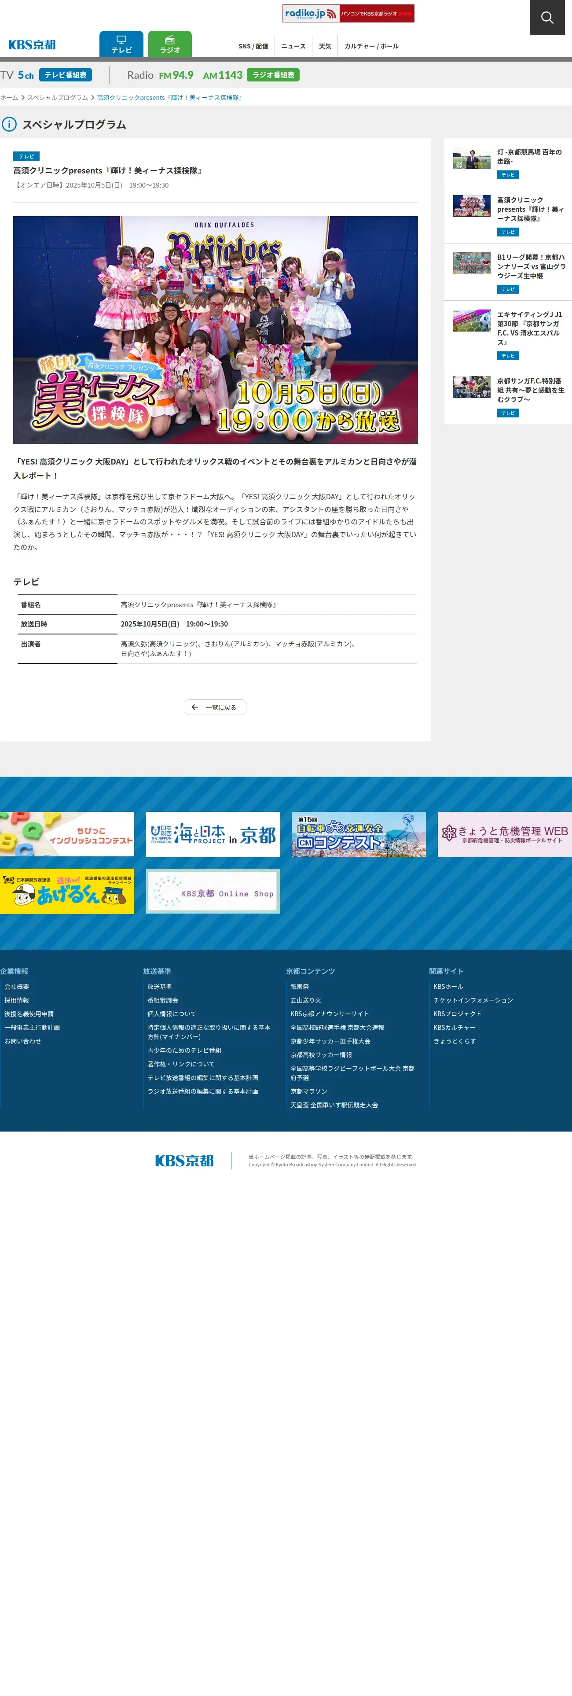Go to ホーム breadcrumb

[9, 97]
